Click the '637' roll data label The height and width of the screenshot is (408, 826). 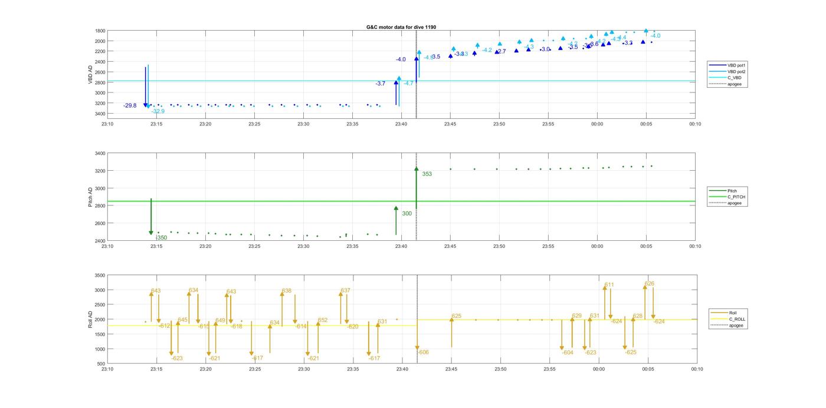coord(346,290)
